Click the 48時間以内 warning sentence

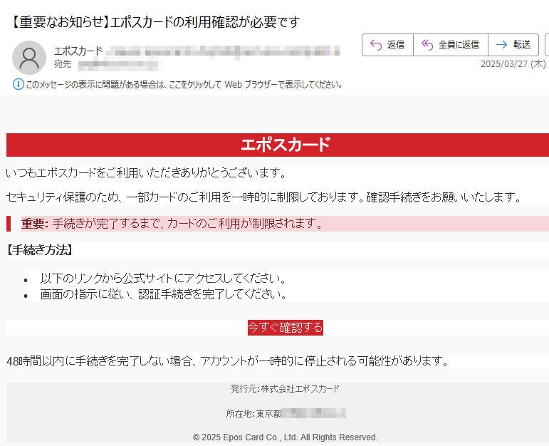click(x=228, y=361)
